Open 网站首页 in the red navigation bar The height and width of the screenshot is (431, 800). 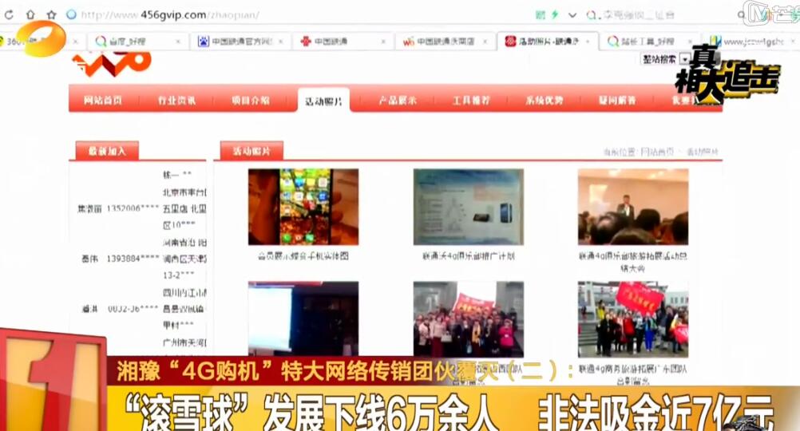103,100
